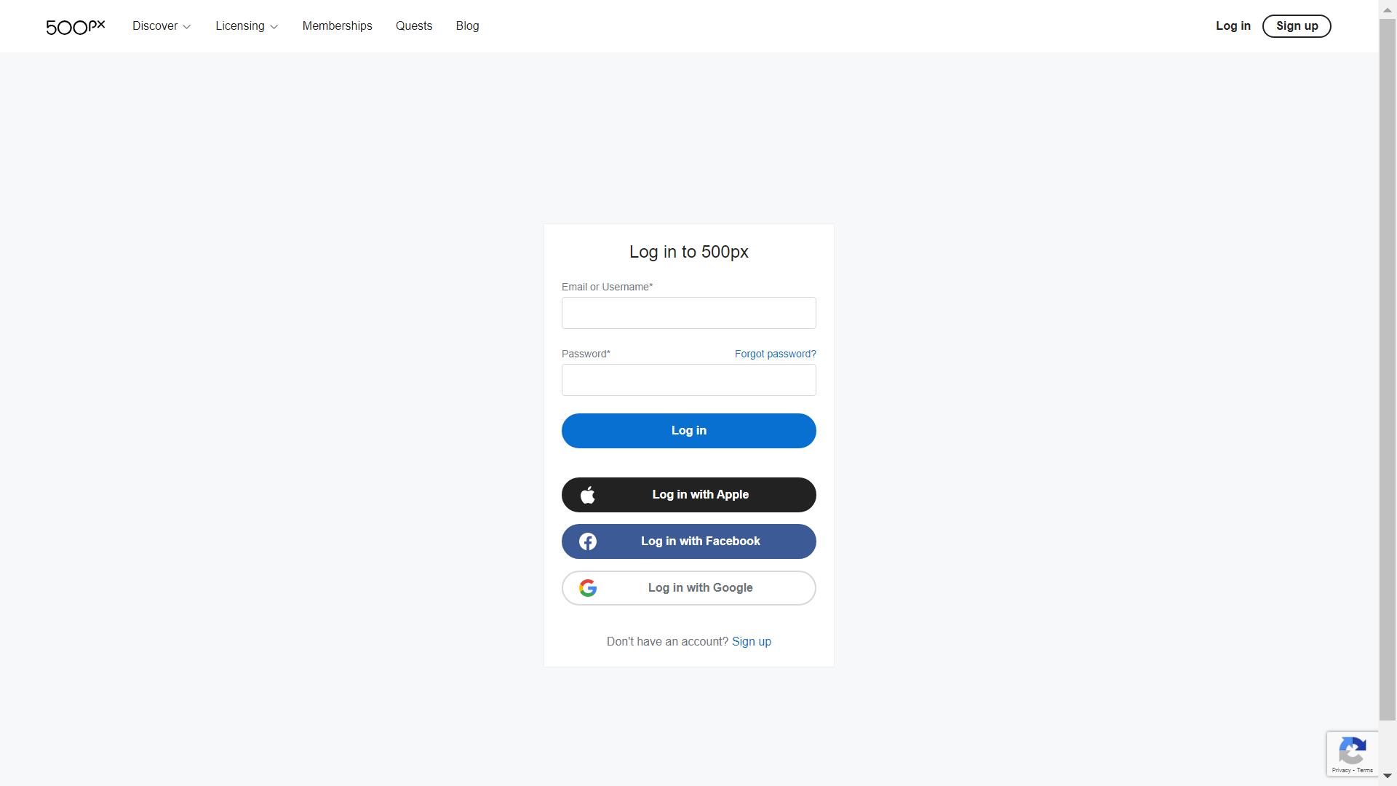This screenshot has width=1397, height=786.
Task: Click the Log in text link top right
Action: (1233, 26)
